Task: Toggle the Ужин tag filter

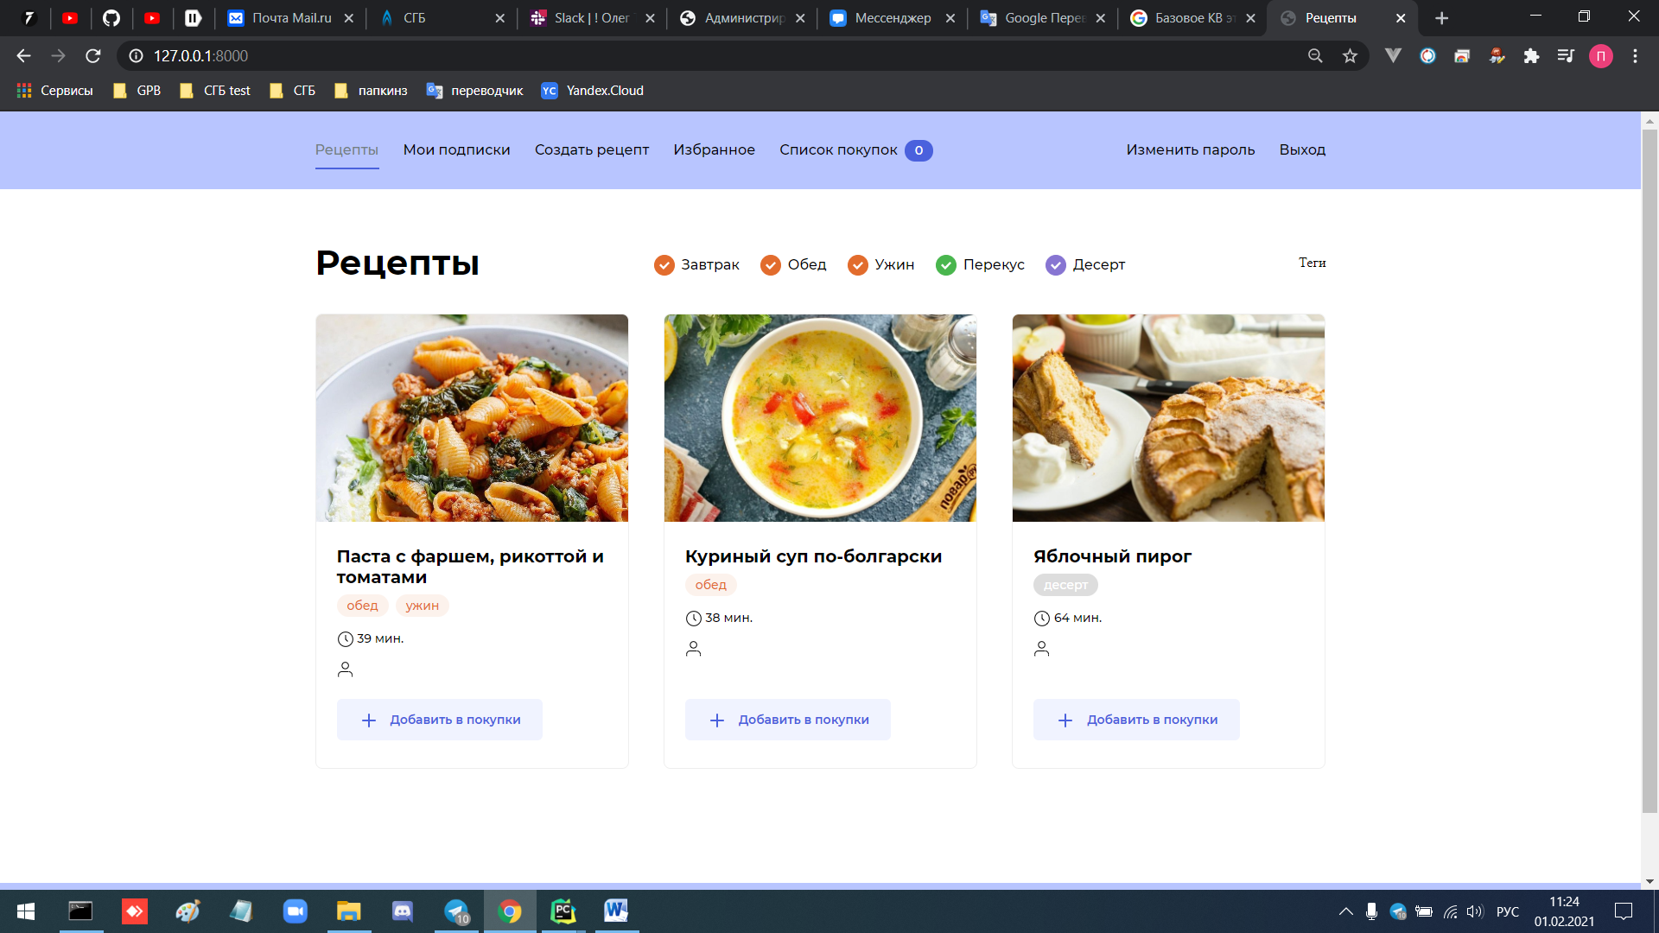Action: coord(857,265)
